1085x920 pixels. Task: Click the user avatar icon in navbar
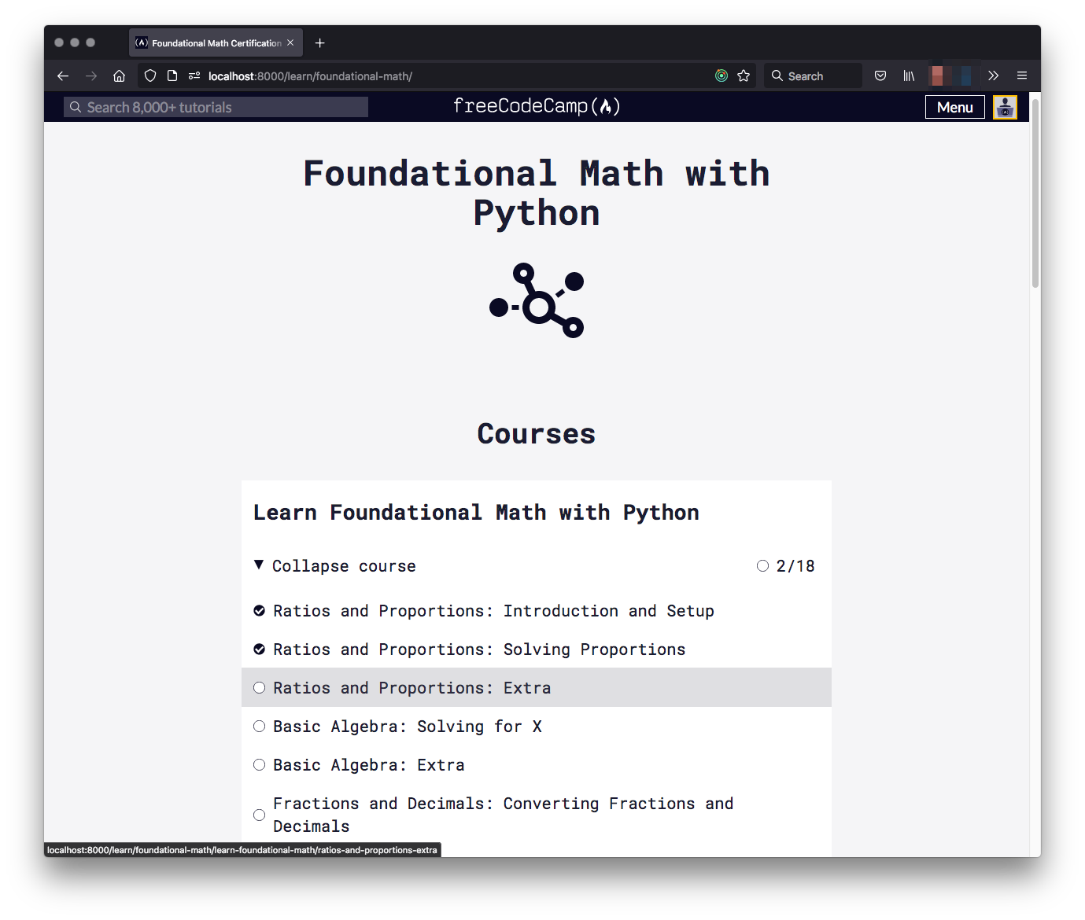(1005, 107)
